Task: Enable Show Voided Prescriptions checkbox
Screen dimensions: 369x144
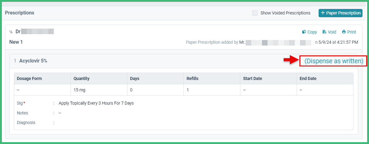Action: tap(255, 13)
